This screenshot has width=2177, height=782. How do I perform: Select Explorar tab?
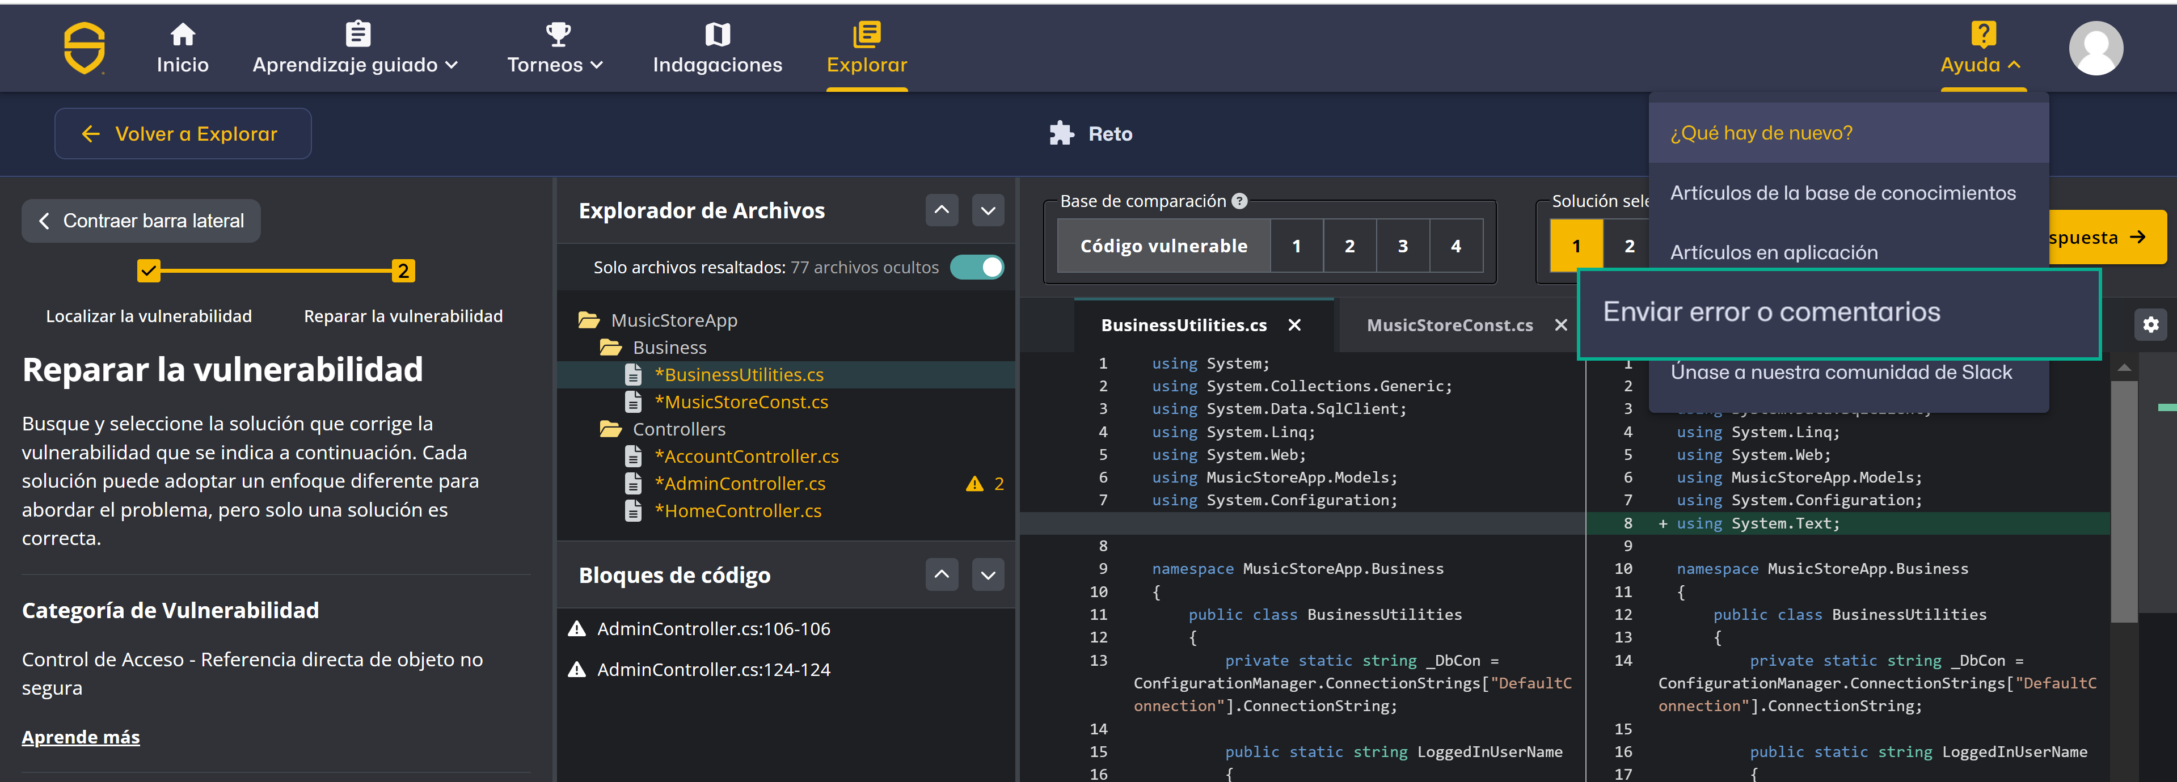click(x=867, y=48)
